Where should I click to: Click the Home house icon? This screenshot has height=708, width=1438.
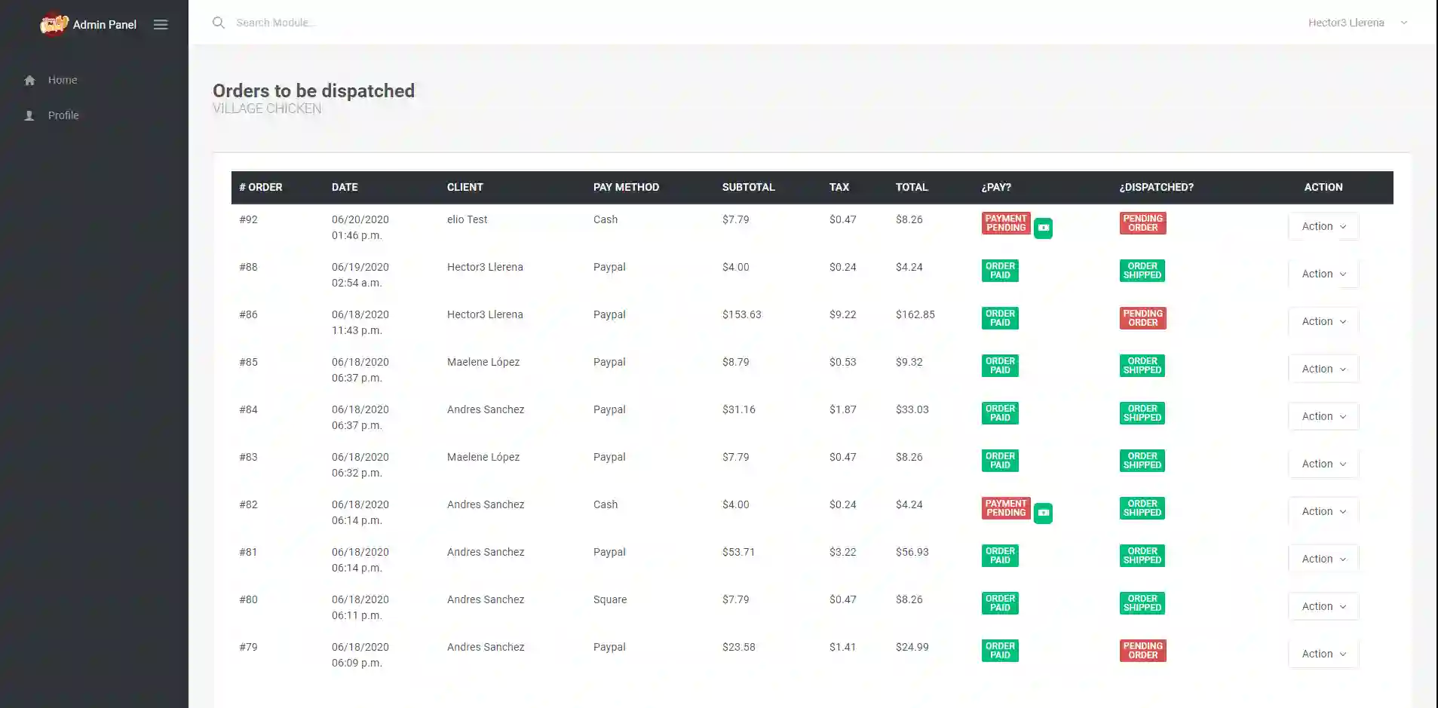point(29,81)
